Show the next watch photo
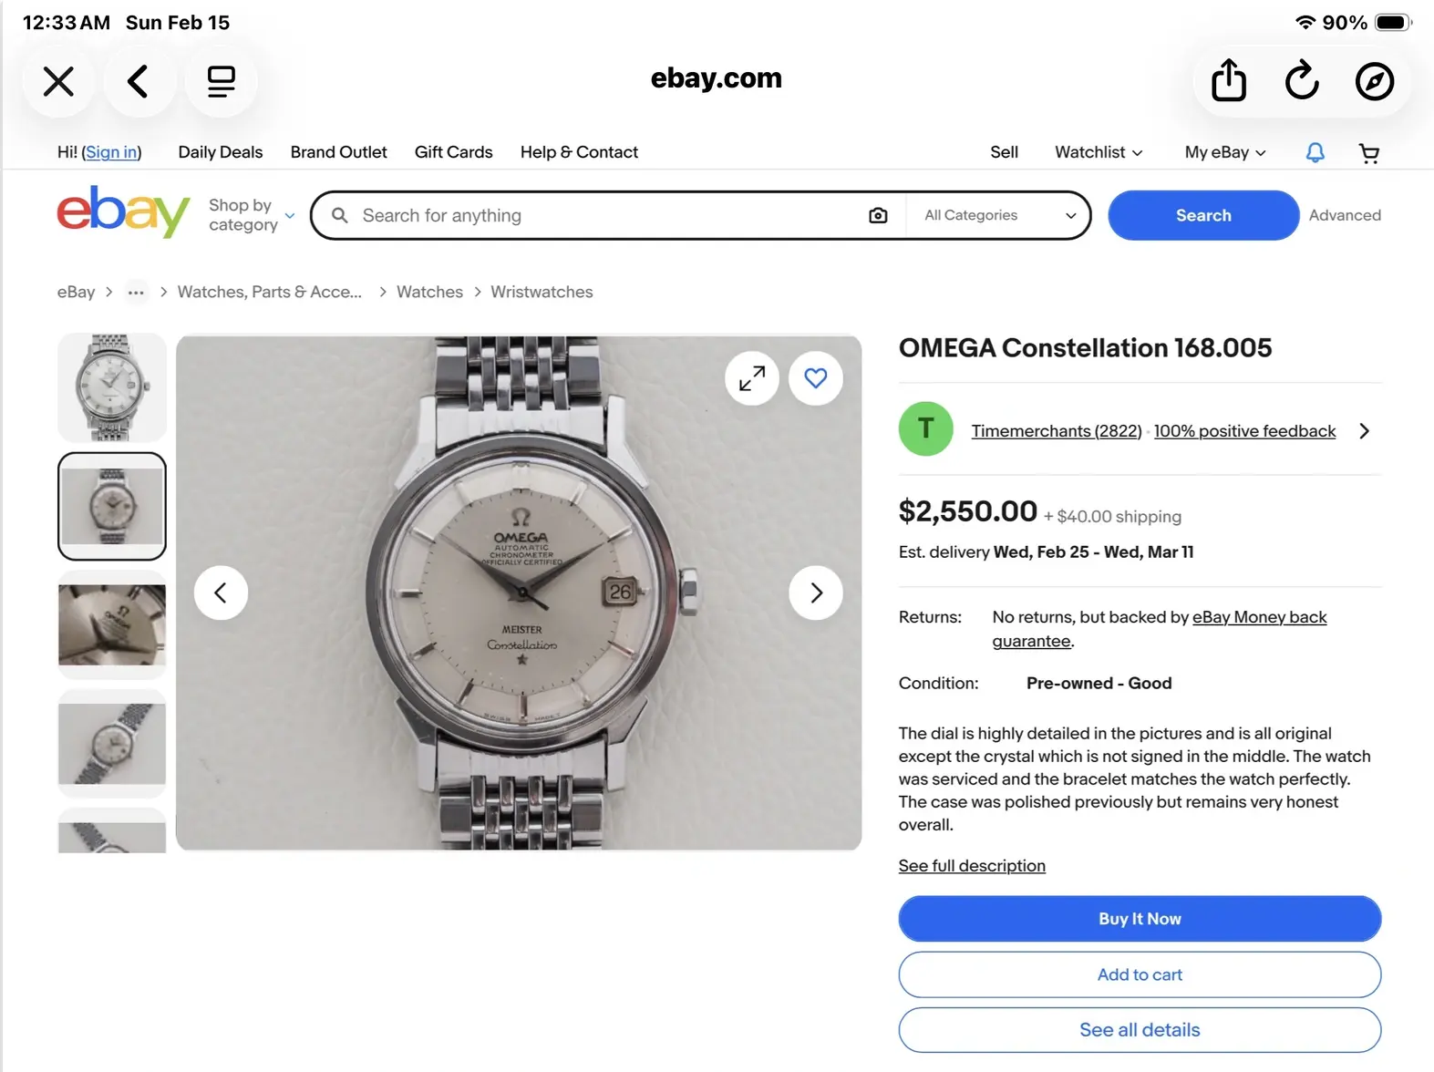 tap(816, 593)
